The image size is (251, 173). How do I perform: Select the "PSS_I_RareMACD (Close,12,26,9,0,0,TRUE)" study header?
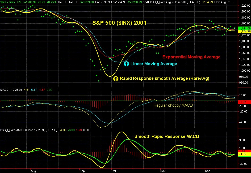pos(29,130)
